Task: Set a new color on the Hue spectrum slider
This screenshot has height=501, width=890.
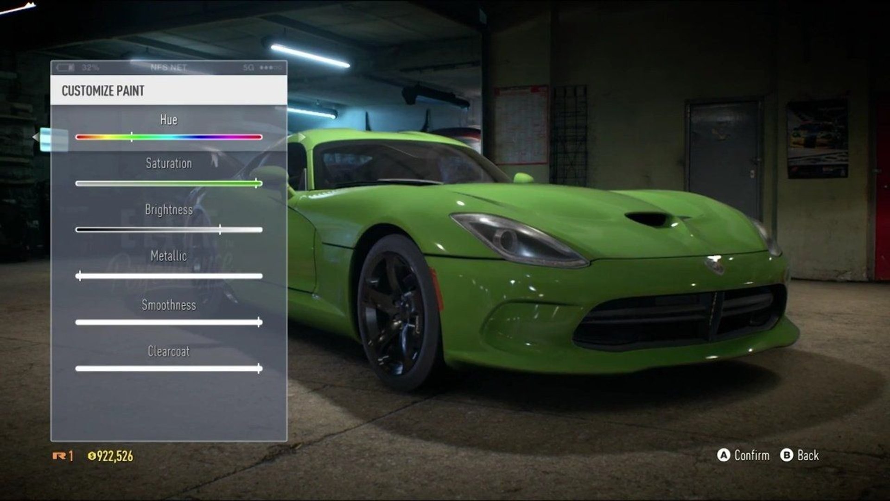Action: (131, 136)
